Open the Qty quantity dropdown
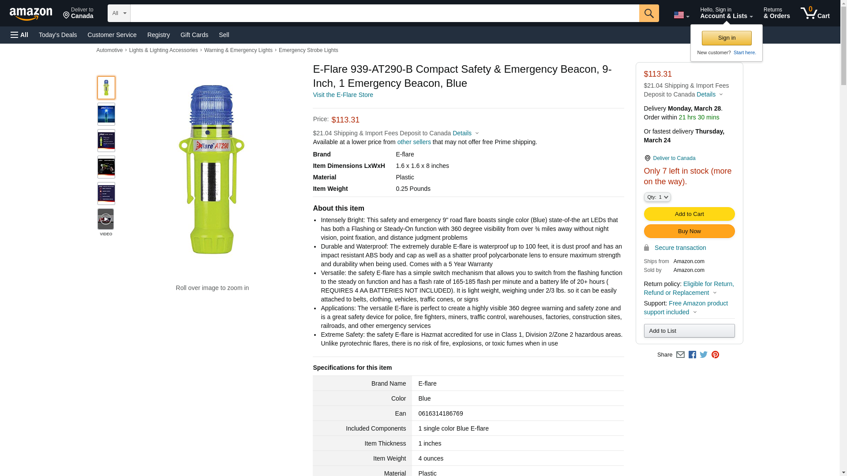847x476 pixels. pyautogui.click(x=657, y=197)
